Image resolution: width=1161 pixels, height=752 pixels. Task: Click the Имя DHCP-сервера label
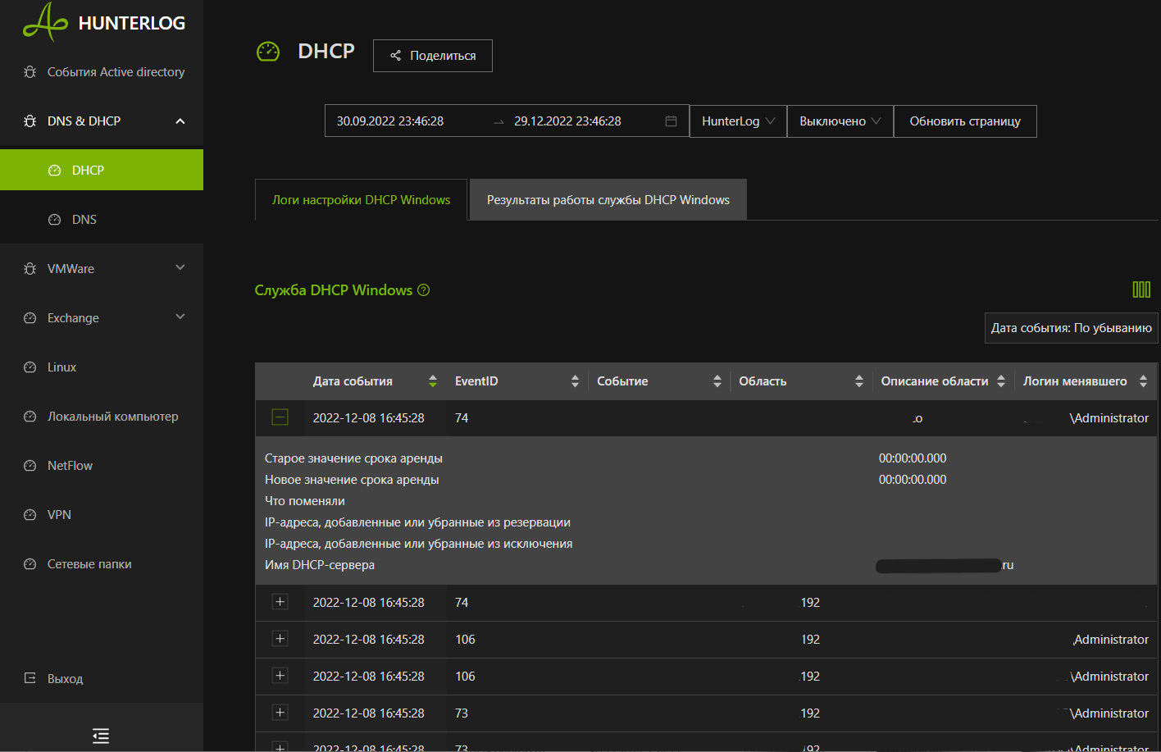320,565
